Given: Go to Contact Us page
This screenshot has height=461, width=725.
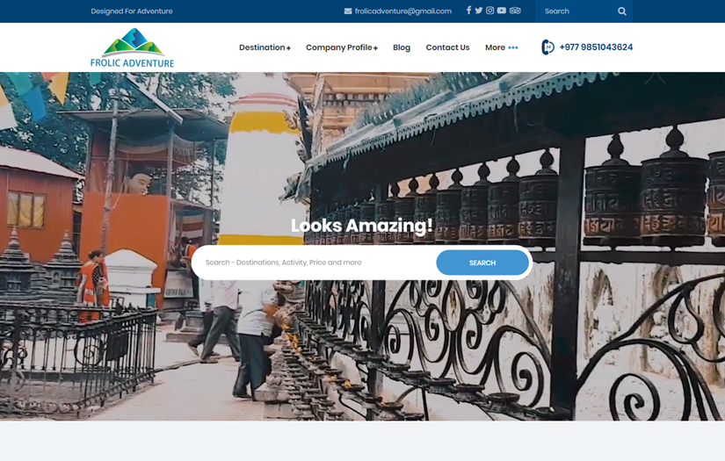Looking at the screenshot, I should [x=447, y=47].
